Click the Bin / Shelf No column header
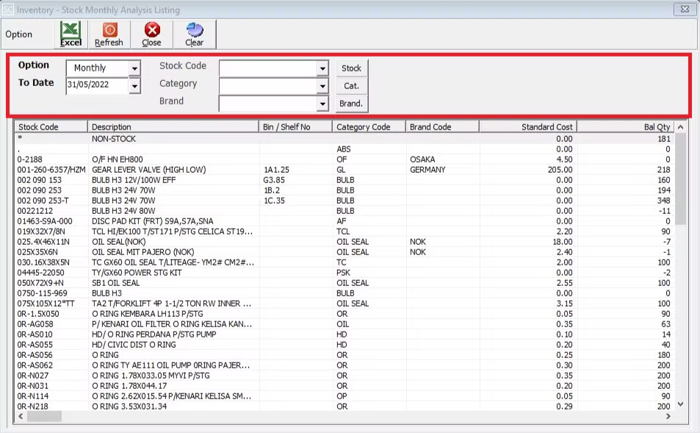700x433 pixels. coord(295,127)
